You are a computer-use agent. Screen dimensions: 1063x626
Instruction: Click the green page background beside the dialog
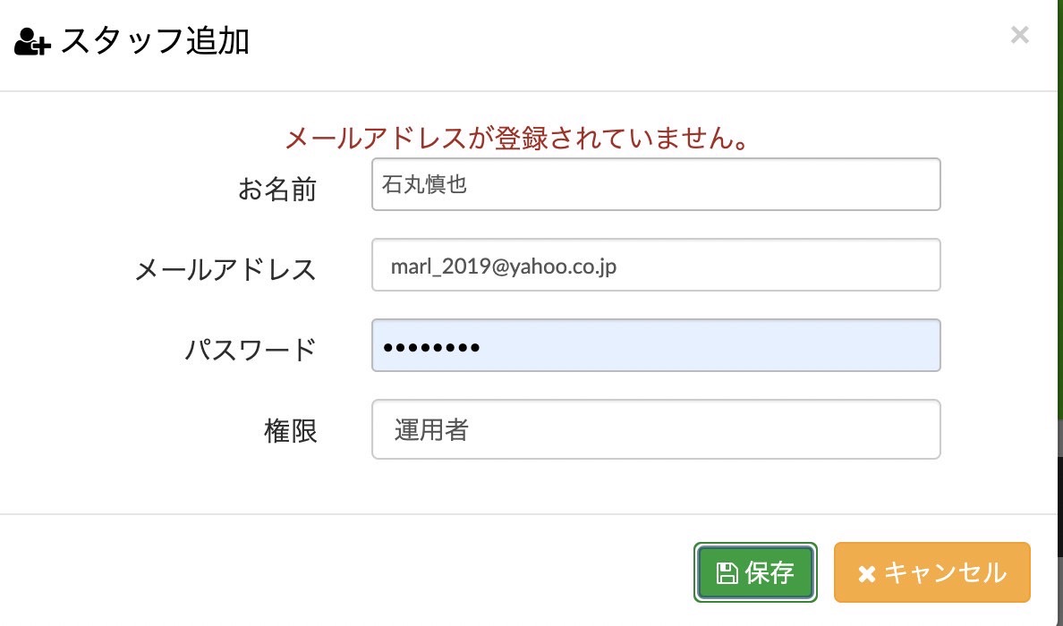[1059, 203]
